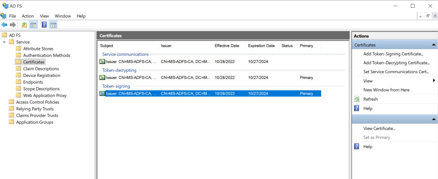Click the Relying Party Trusts folder icon

click(x=11, y=109)
